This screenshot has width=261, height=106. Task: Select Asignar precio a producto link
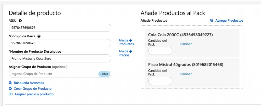(x=34, y=94)
